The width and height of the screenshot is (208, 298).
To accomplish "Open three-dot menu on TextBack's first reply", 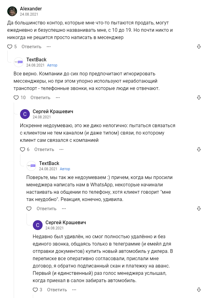I will click(58, 98).
